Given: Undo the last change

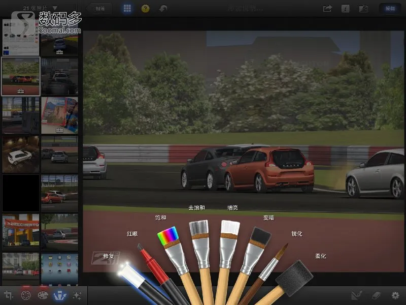Looking at the screenshot, I should [x=163, y=9].
